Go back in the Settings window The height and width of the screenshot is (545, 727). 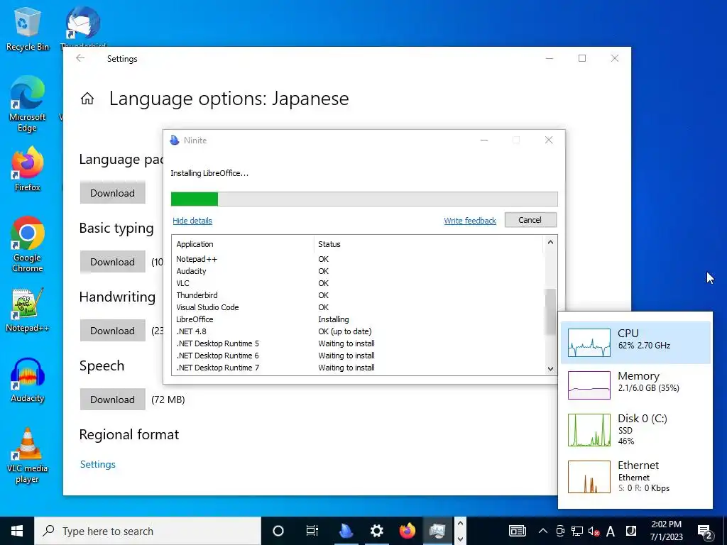coord(80,58)
